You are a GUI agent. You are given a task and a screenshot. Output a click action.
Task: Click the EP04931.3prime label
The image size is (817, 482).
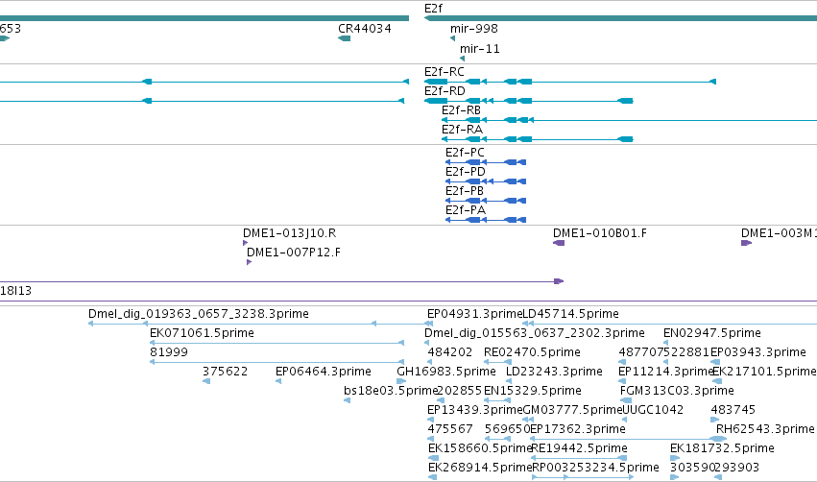pyautogui.click(x=474, y=314)
